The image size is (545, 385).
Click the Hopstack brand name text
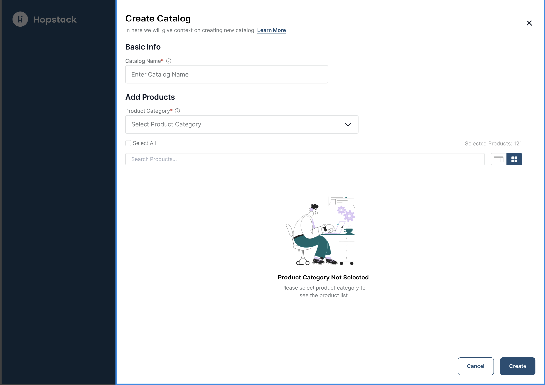55,20
